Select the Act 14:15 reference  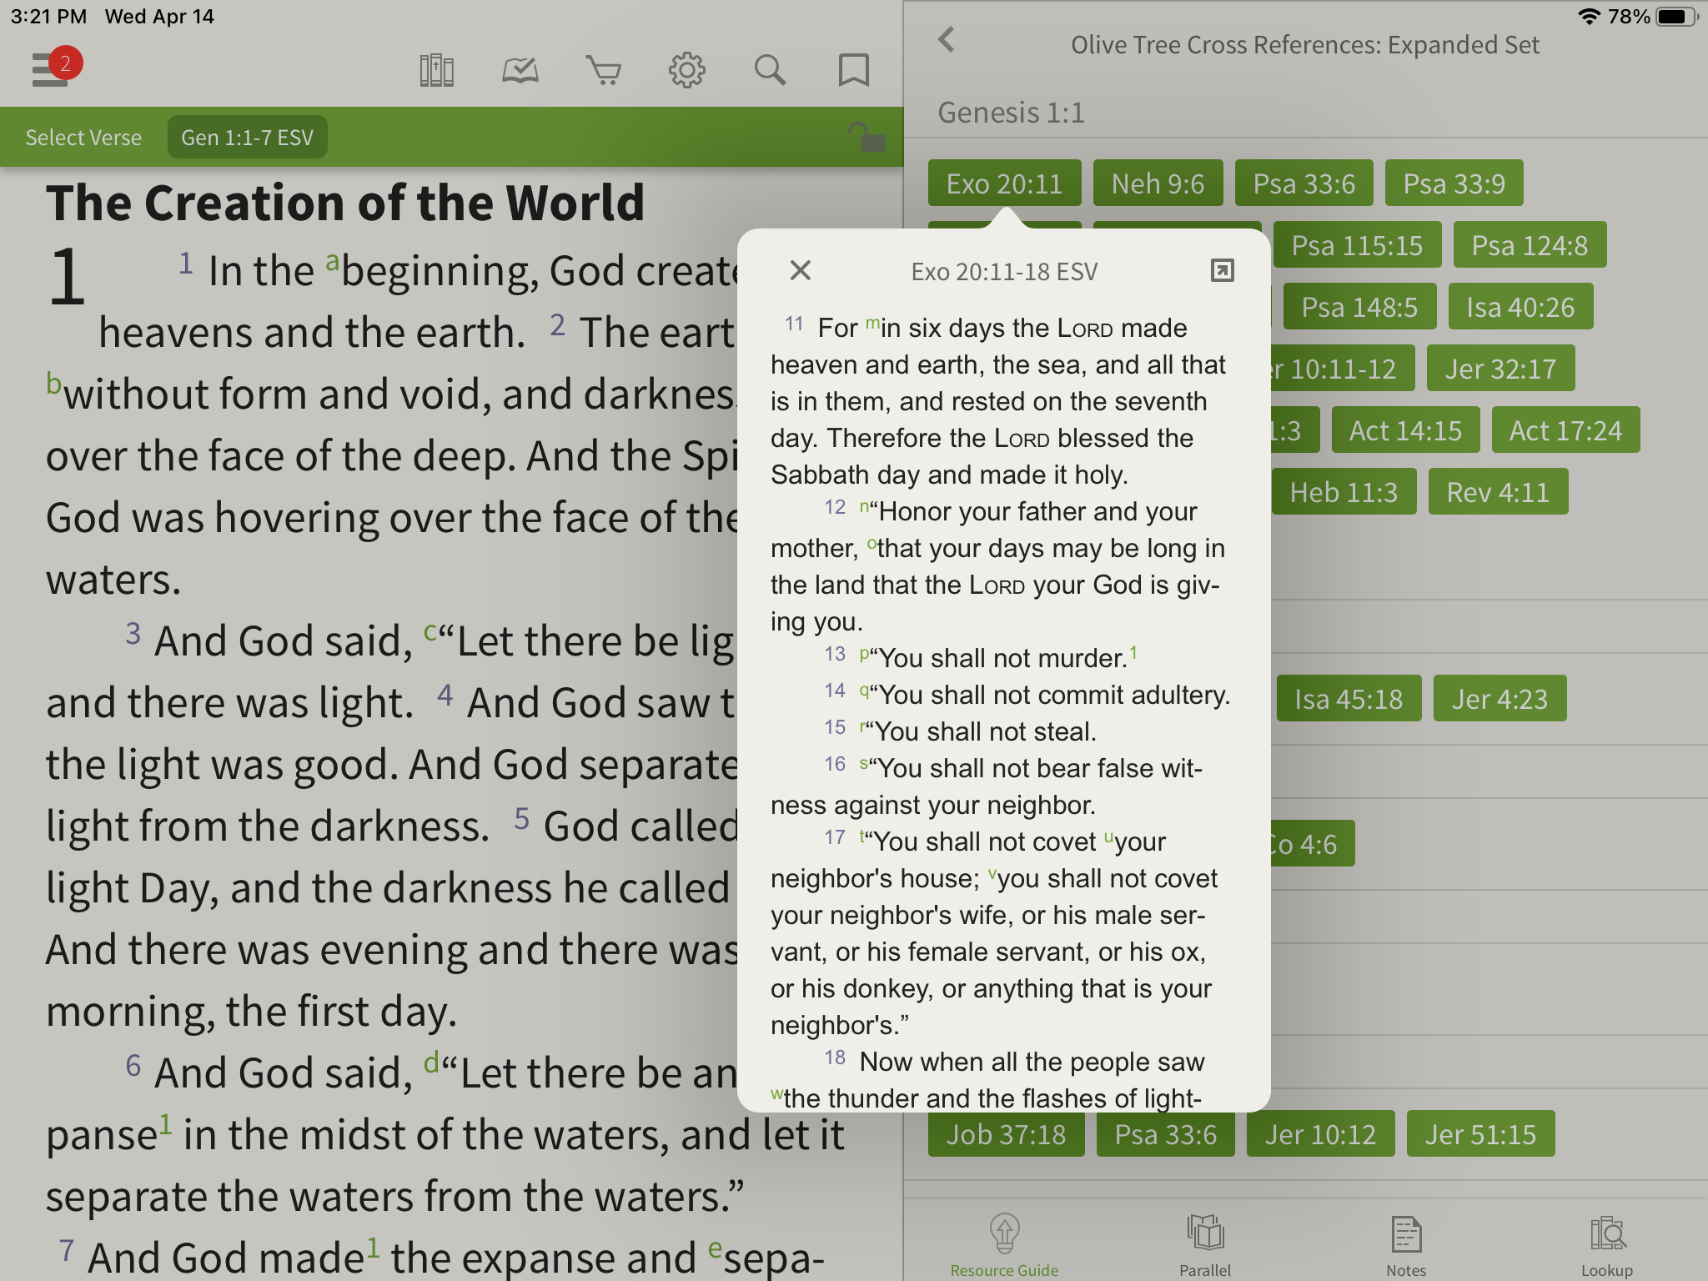(x=1406, y=430)
